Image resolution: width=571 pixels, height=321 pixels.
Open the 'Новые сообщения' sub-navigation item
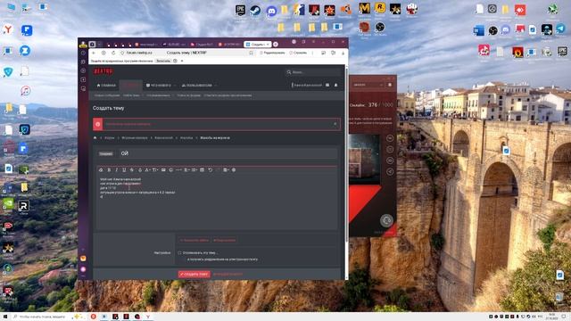pyautogui.click(x=107, y=95)
